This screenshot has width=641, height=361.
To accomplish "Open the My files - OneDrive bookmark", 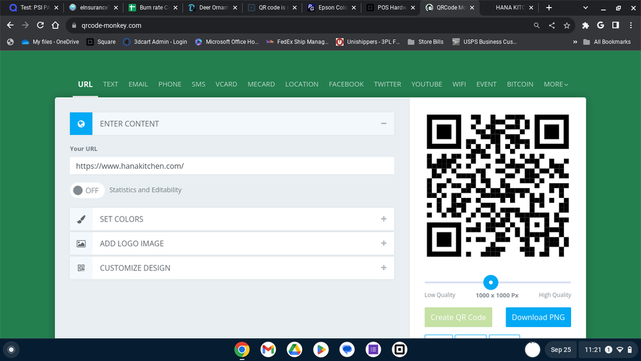I will [50, 42].
